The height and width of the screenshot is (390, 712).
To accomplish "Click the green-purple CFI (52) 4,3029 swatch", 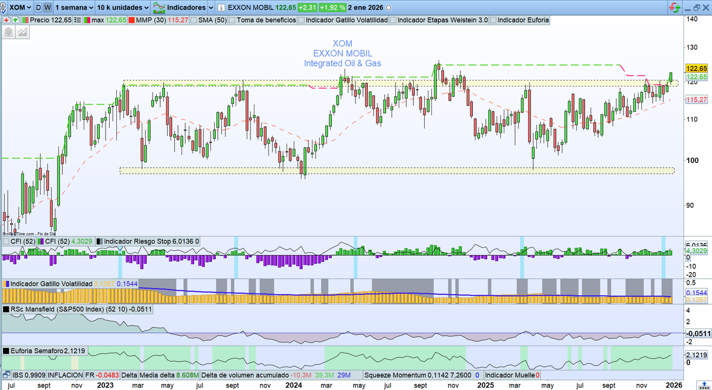I will [41, 241].
